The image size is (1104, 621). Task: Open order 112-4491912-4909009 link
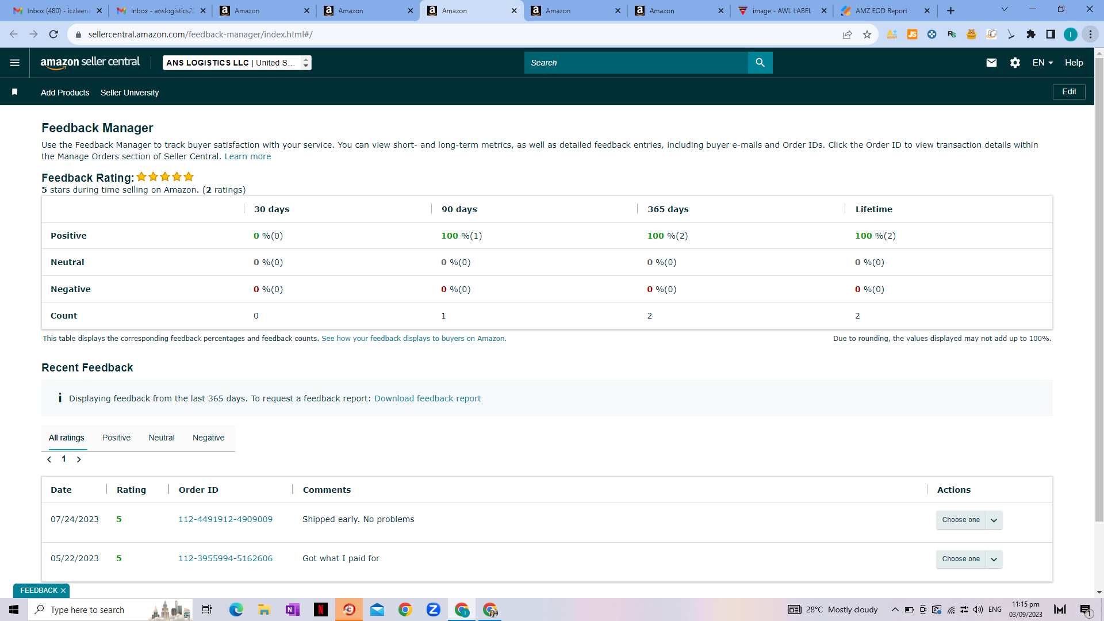tap(225, 519)
